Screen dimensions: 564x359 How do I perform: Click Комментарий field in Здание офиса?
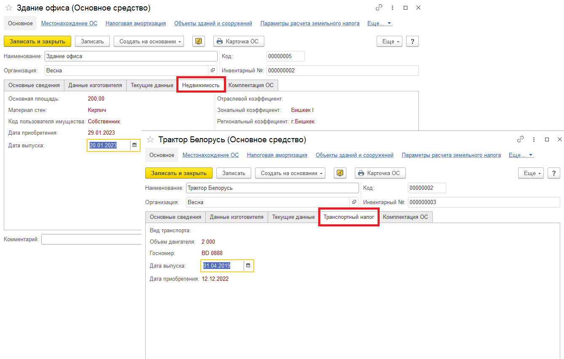tap(91, 239)
